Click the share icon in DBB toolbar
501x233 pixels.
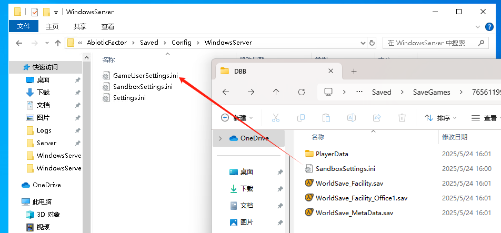(x=377, y=118)
